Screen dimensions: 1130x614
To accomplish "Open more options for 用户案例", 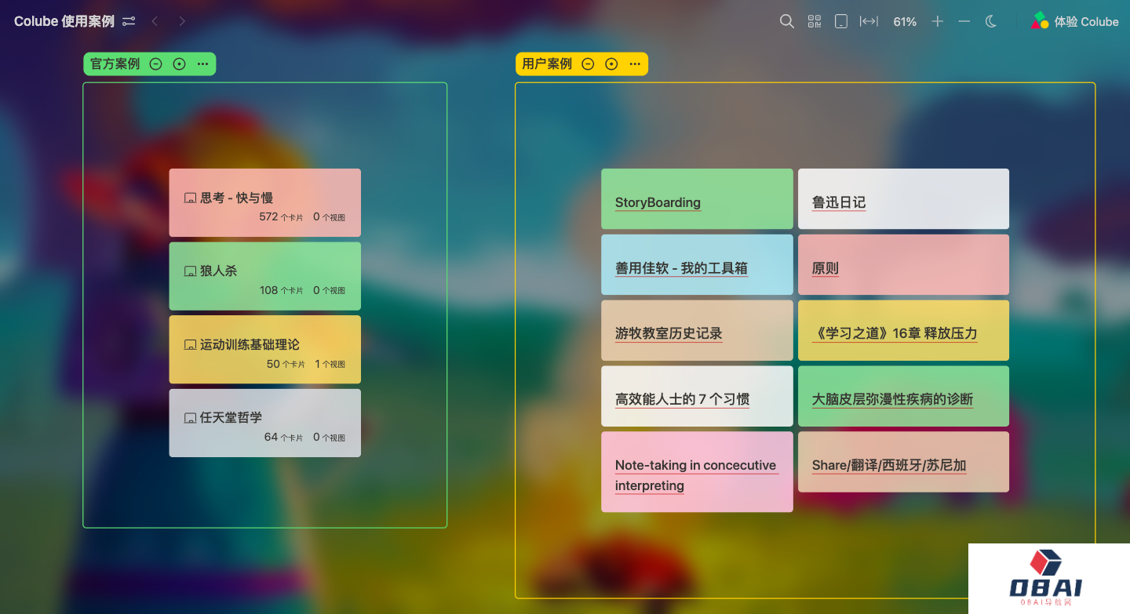I will (x=635, y=64).
